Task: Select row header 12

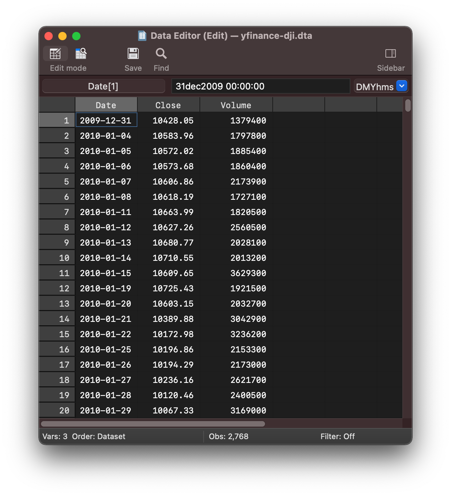Action: (x=57, y=288)
